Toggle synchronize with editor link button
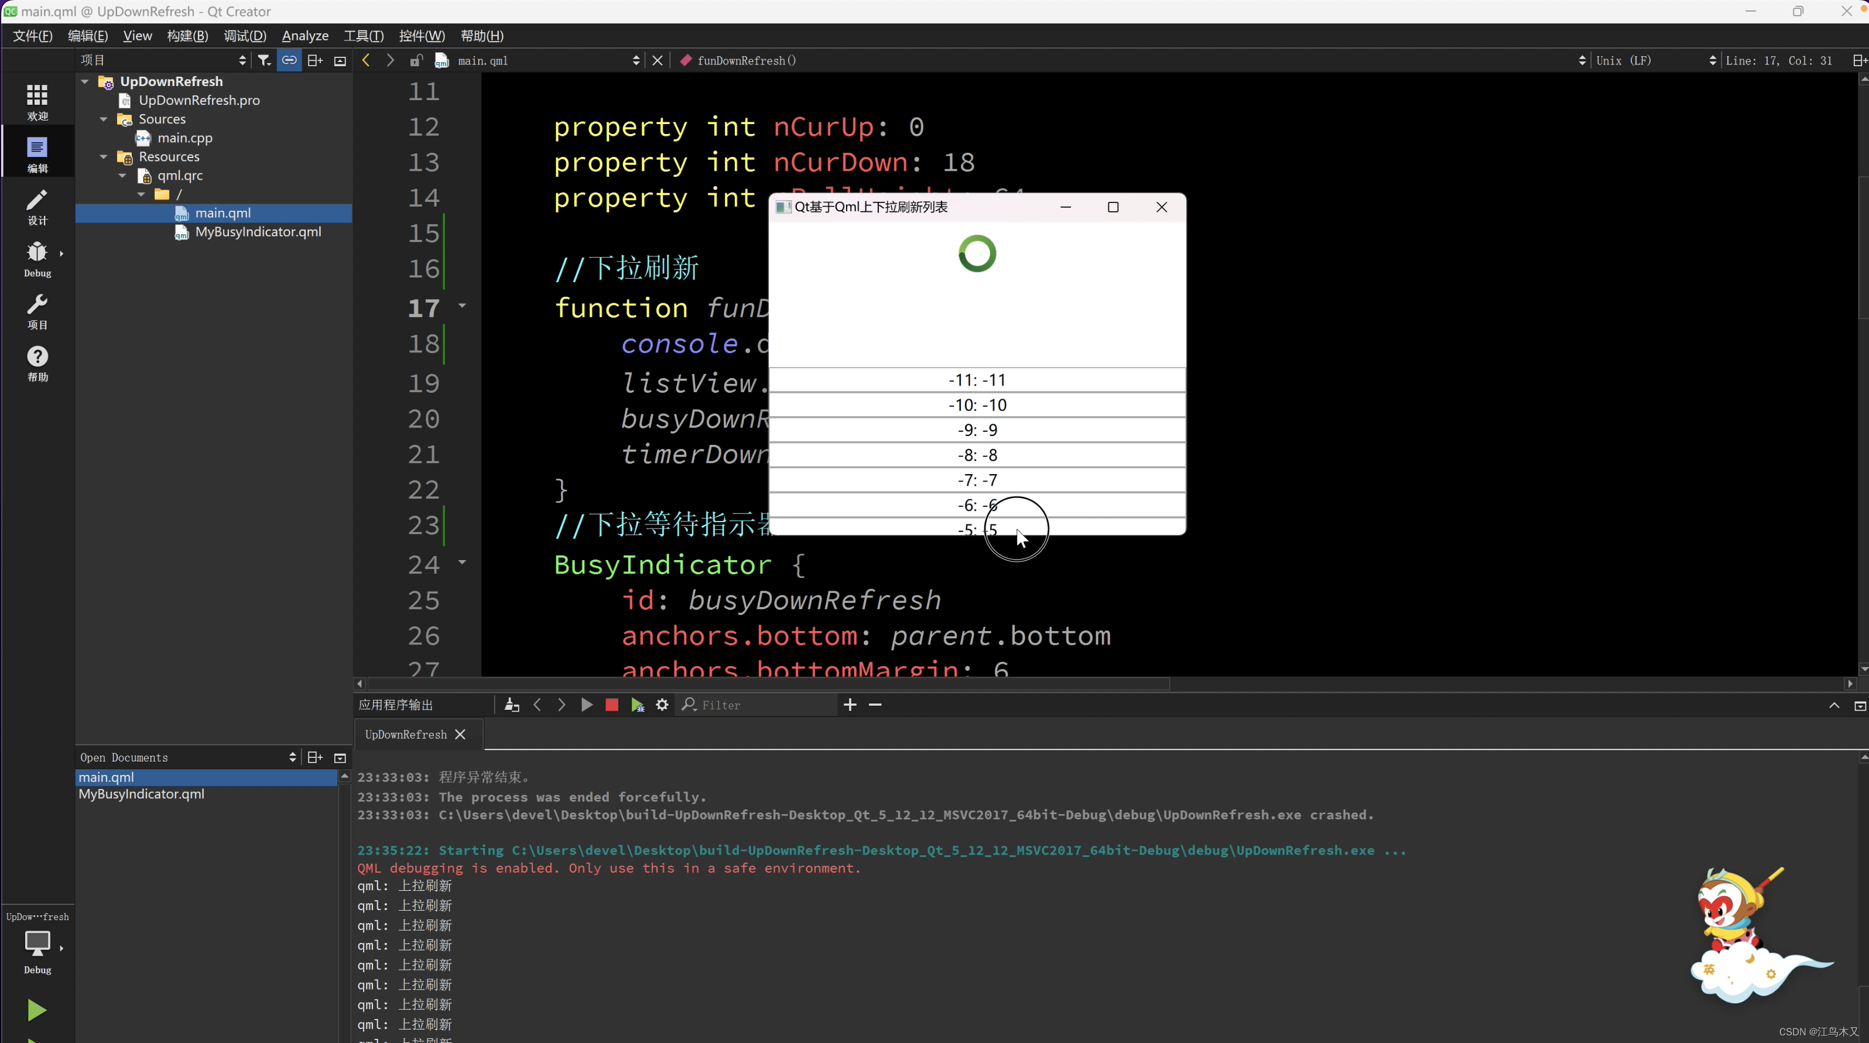Viewport: 1869px width, 1043px height. (289, 60)
